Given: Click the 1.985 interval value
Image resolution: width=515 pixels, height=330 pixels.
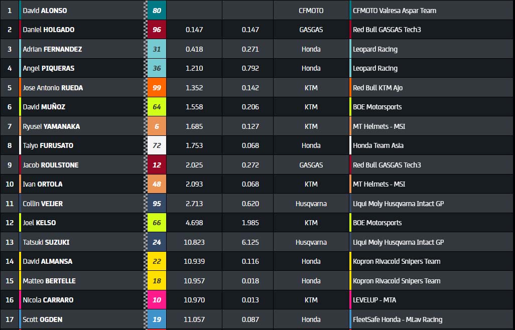Looking at the screenshot, I should point(250,223).
